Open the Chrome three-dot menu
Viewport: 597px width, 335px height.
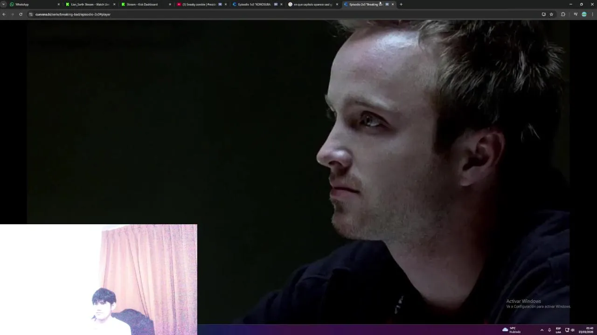pyautogui.click(x=593, y=14)
